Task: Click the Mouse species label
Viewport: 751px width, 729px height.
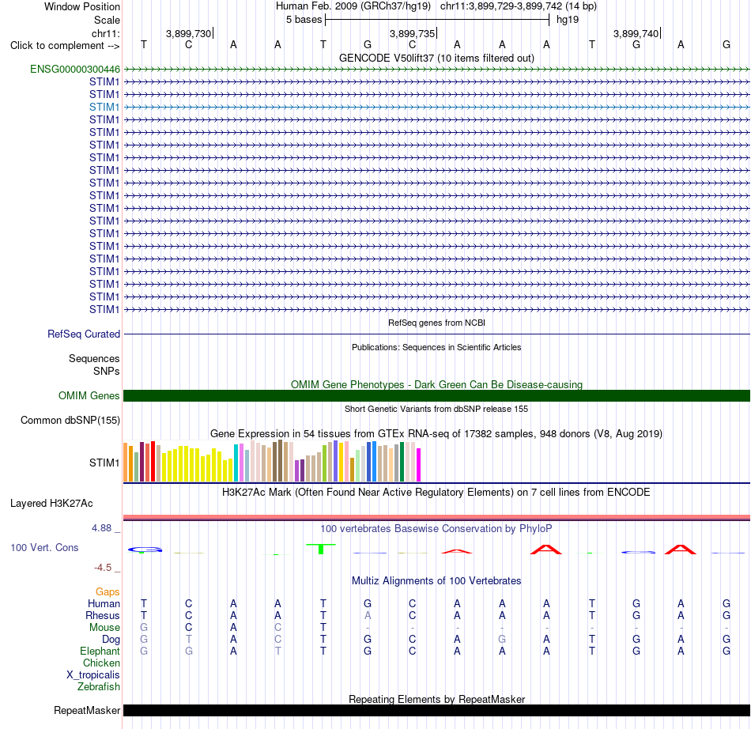Action: coord(104,628)
